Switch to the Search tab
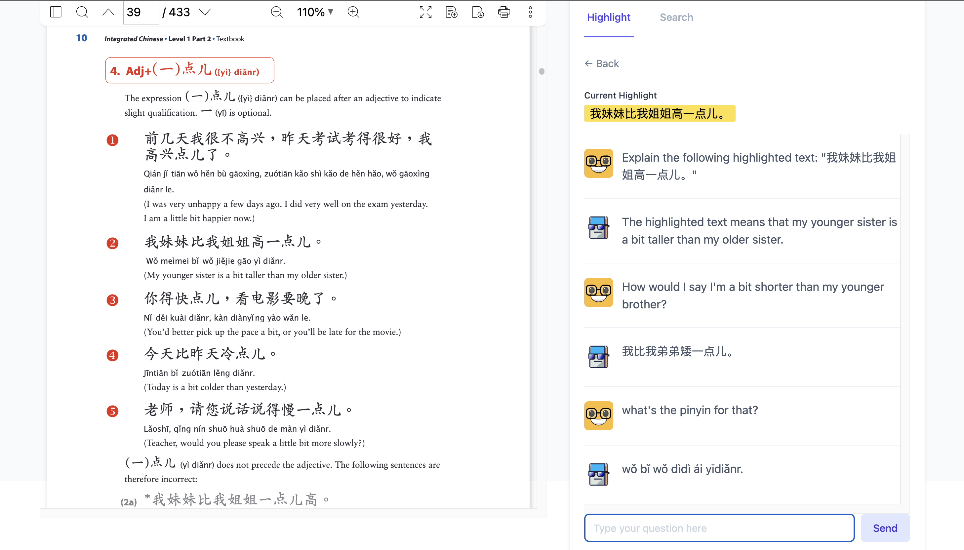Viewport: 964px width, 550px height. pos(676,18)
